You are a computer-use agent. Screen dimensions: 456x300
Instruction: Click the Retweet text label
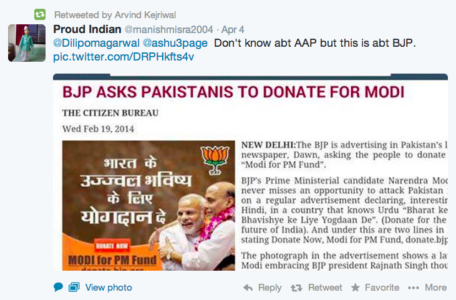click(x=325, y=288)
